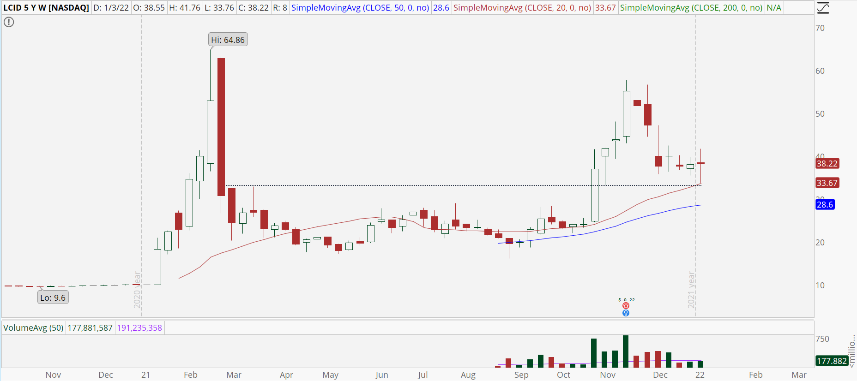Click the vertical 2021 year marker text
The image size is (857, 381).
click(x=691, y=290)
